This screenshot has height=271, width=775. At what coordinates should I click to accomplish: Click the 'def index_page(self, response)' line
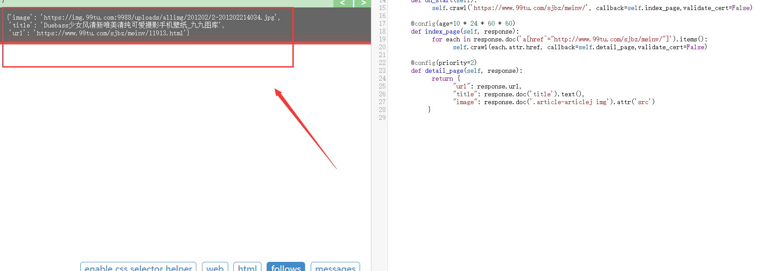coord(465,31)
